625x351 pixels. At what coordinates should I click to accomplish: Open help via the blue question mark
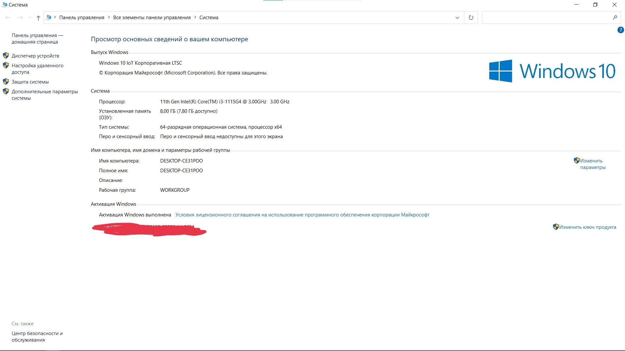pos(620,30)
